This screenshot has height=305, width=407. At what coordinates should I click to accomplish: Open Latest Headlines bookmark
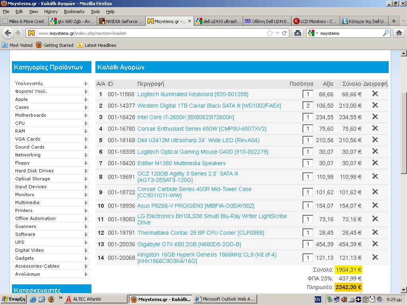[97, 45]
